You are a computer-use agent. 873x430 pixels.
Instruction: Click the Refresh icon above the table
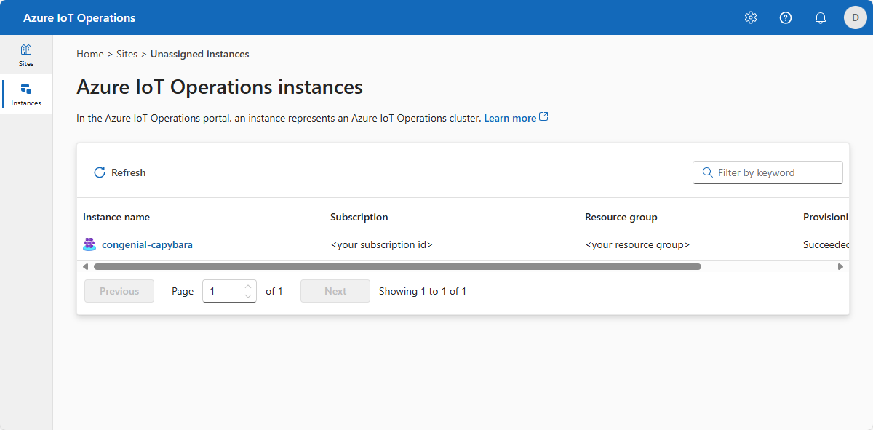click(x=99, y=172)
